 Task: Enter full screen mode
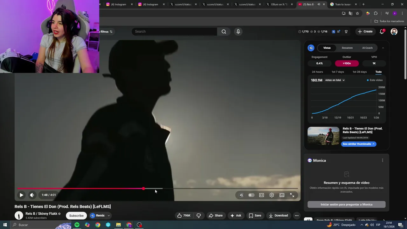pos(292,195)
